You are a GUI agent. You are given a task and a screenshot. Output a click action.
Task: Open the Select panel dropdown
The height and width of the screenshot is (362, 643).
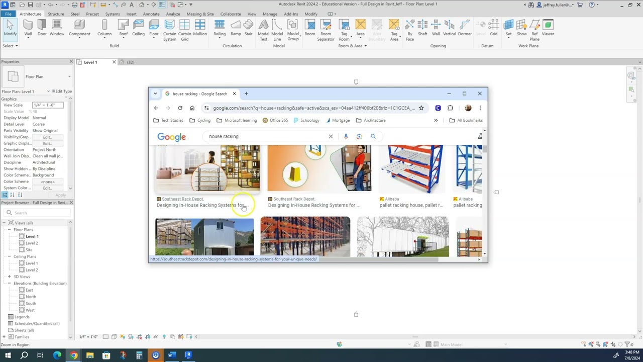click(x=10, y=46)
